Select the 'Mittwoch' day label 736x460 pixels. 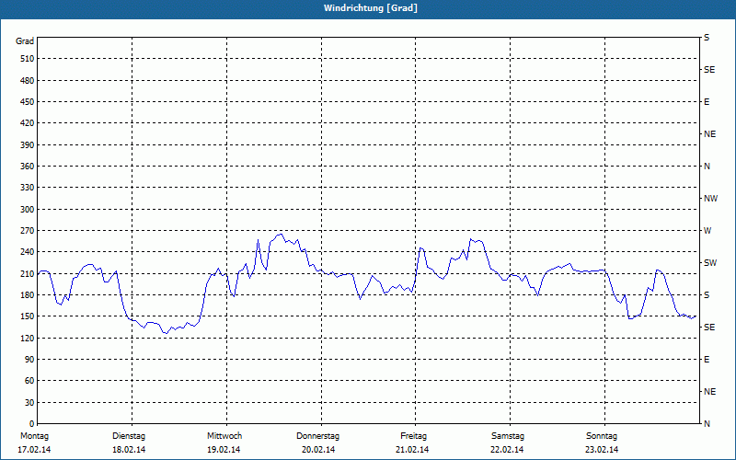[224, 436]
